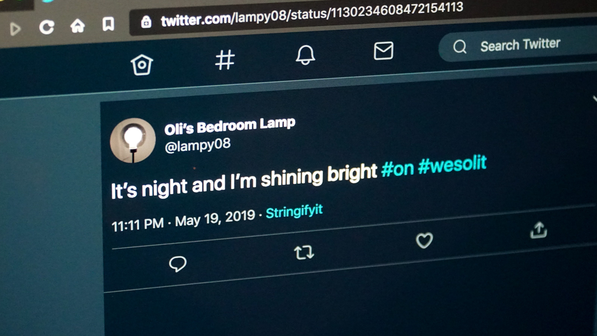Image resolution: width=597 pixels, height=336 pixels.
Task: Open the @lampy08 profile handle
Action: (198, 145)
